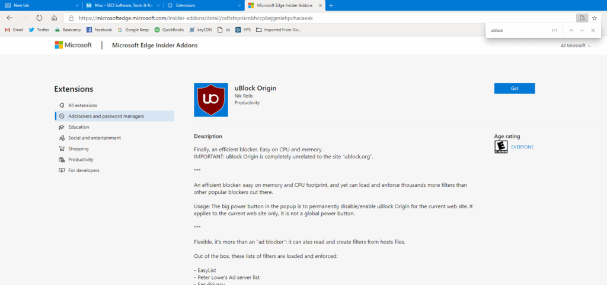Add page to favorites with star icon

[x=594, y=18]
